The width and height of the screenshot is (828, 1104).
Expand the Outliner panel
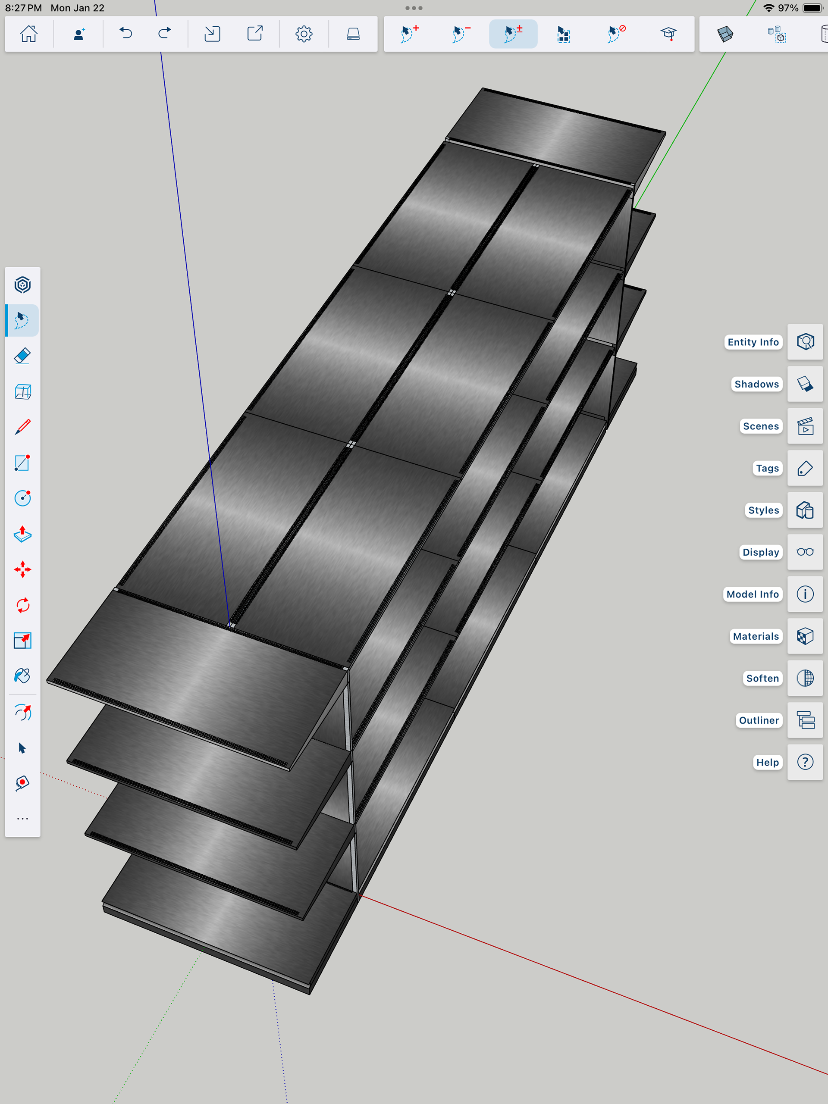[805, 720]
